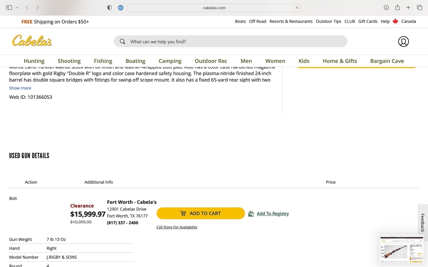
Task: Open the sidebar options chevron
Action: pos(17,7)
